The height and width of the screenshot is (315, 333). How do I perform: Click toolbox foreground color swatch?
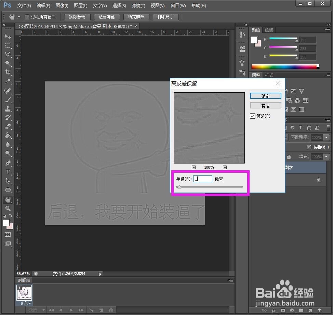coord(6,223)
